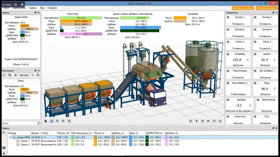The width and height of the screenshot is (280, 157).
Task: Click Конвейер Песок orange swatch
Action: point(180,18)
